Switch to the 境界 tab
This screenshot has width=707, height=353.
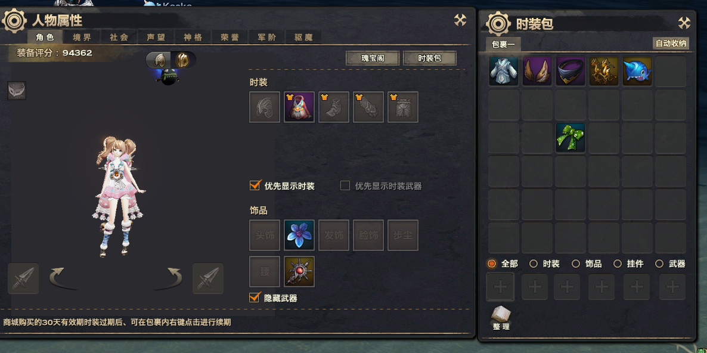(x=82, y=37)
